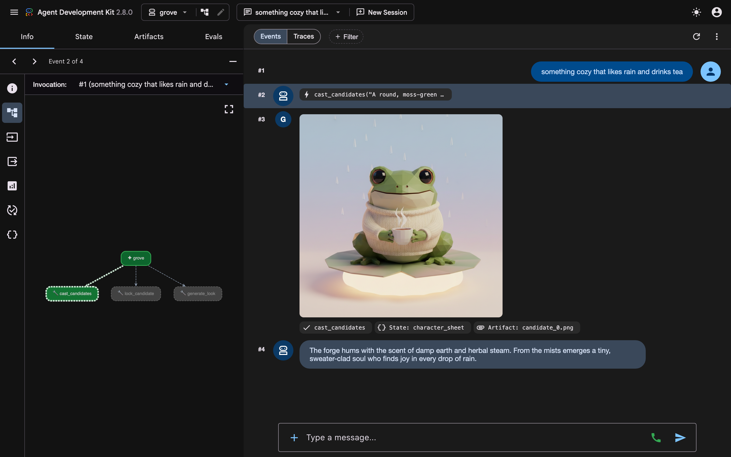This screenshot has height=457, width=731.
Task: Switch to the Artifacts tab
Action: point(149,37)
